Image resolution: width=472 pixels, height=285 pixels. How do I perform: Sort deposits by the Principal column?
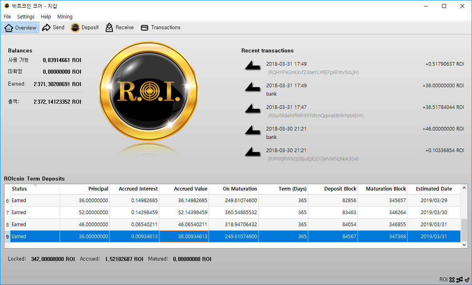[98, 189]
